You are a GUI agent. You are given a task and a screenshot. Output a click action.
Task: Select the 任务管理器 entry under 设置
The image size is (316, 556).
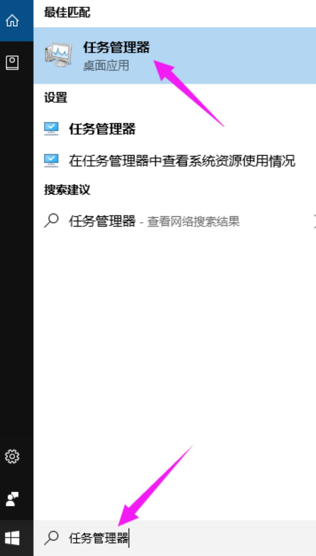point(175,129)
